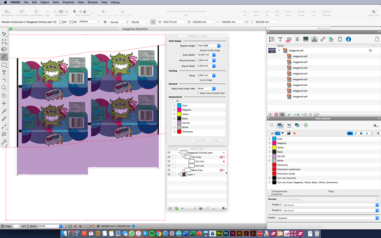Select the Hand pan tool in left toolbar
Viewport: 381px width, 238px height.
coord(4,96)
